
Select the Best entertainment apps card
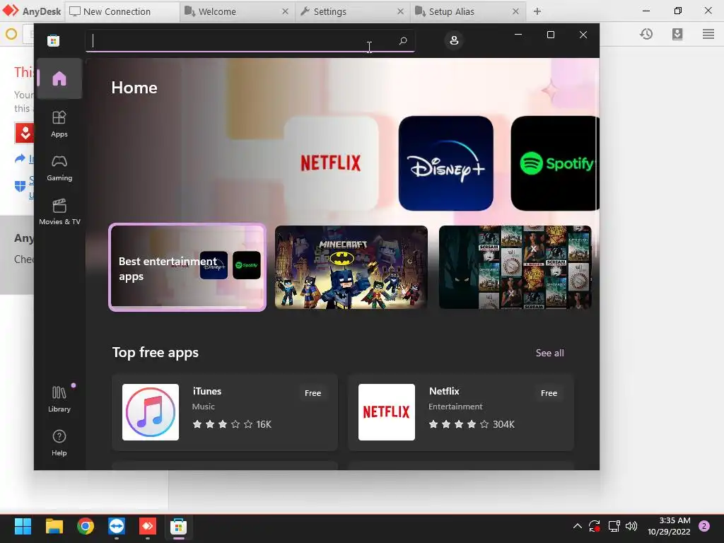[x=187, y=267]
